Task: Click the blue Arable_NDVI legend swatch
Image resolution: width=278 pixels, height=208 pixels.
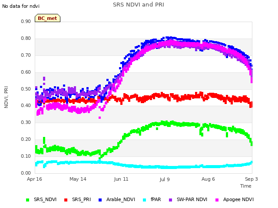Action: click(x=100, y=200)
